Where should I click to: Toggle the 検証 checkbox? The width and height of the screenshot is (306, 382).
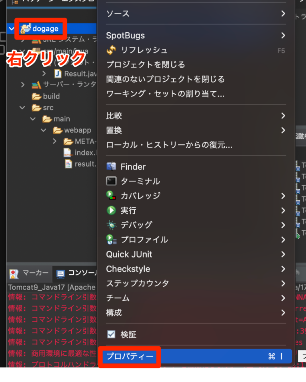[x=111, y=334]
